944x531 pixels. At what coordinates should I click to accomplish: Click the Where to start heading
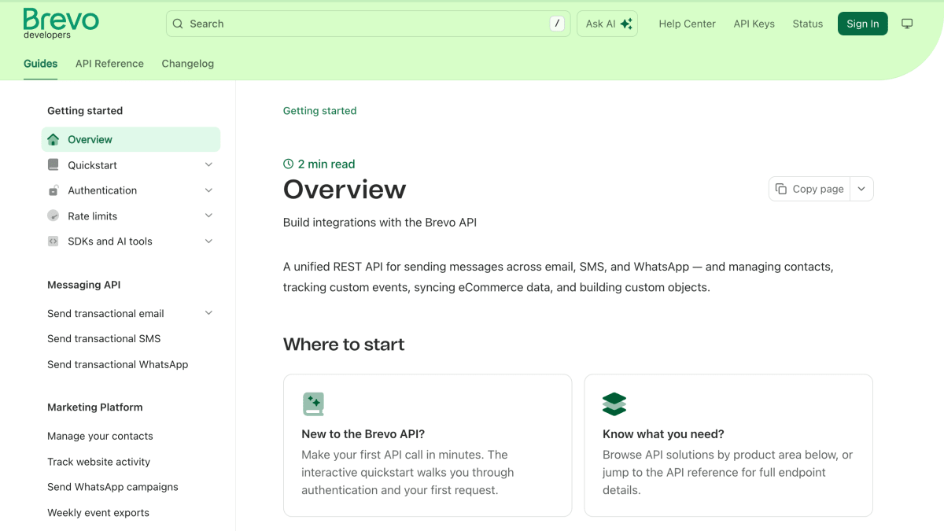pyautogui.click(x=344, y=345)
